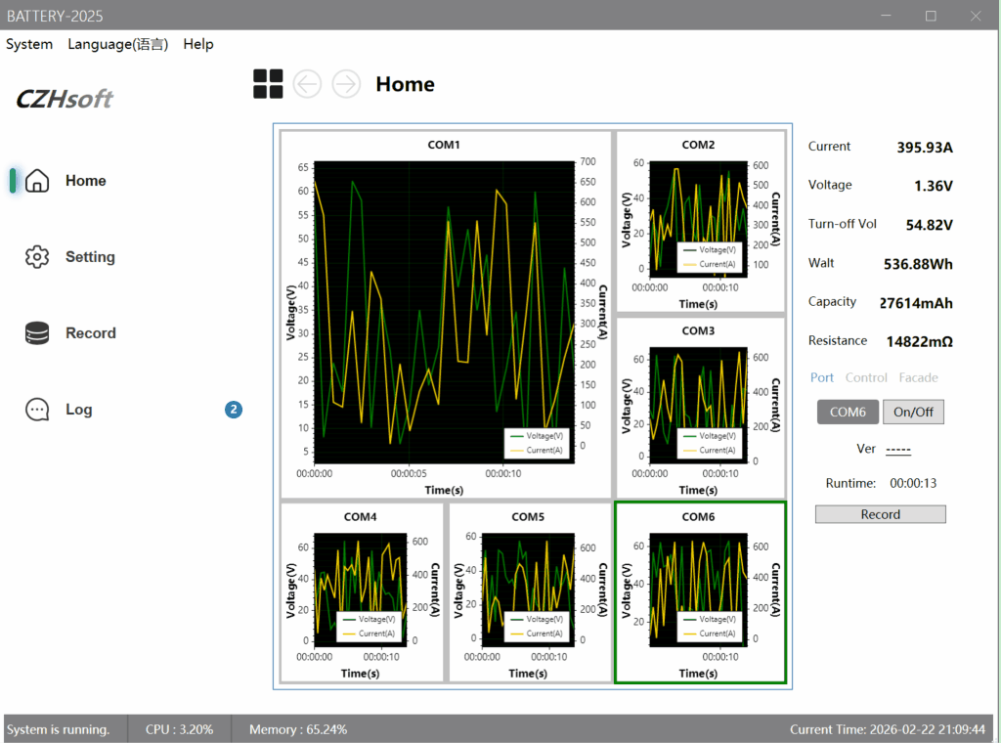Click the Capacity value 27614mAh
Image resolution: width=1001 pixels, height=743 pixels.
pyautogui.click(x=916, y=303)
